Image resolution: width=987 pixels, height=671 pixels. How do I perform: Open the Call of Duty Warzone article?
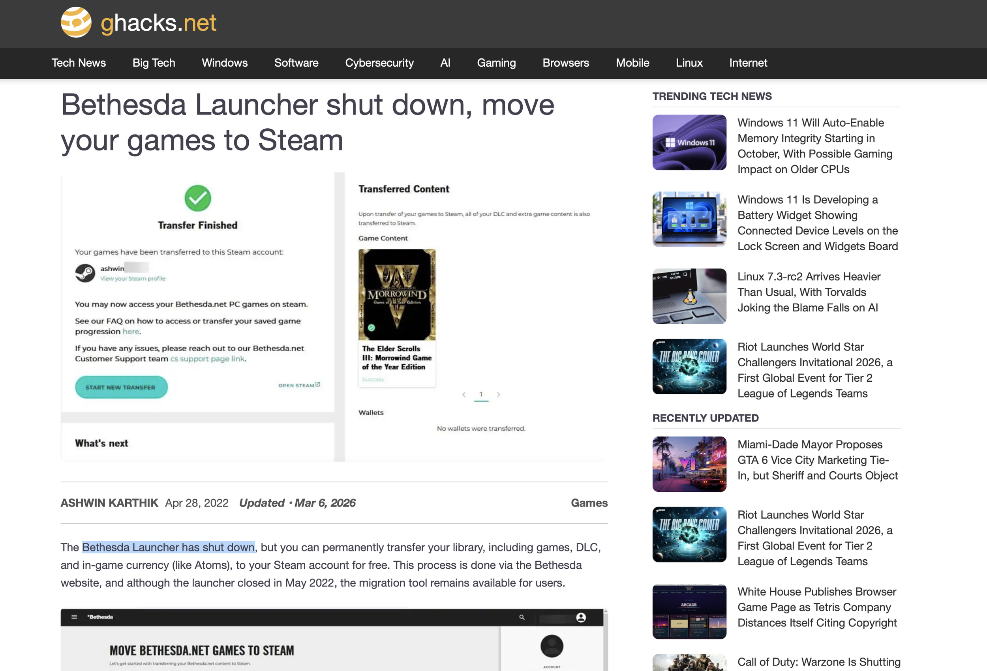(819, 662)
